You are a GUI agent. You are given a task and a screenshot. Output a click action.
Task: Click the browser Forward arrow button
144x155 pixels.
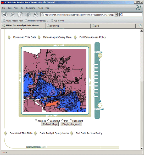12,15
